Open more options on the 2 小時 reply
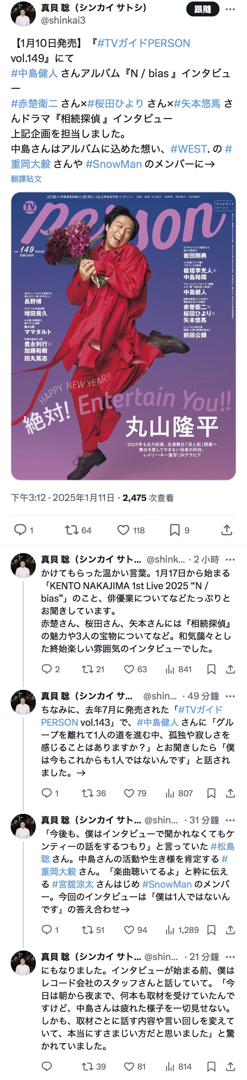The width and height of the screenshot is (247, 1080). (230, 559)
